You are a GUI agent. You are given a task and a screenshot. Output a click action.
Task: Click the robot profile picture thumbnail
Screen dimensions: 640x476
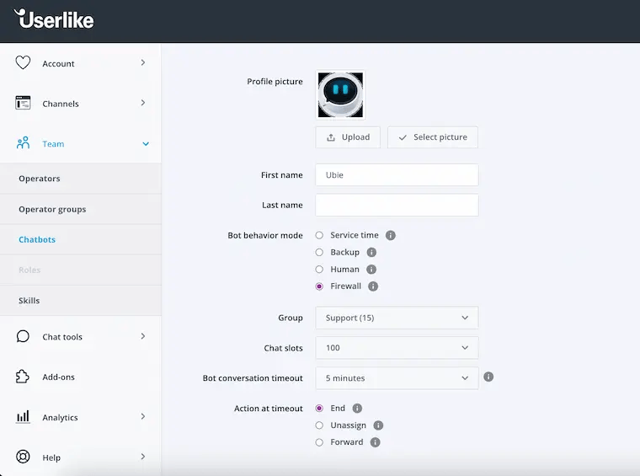[340, 94]
